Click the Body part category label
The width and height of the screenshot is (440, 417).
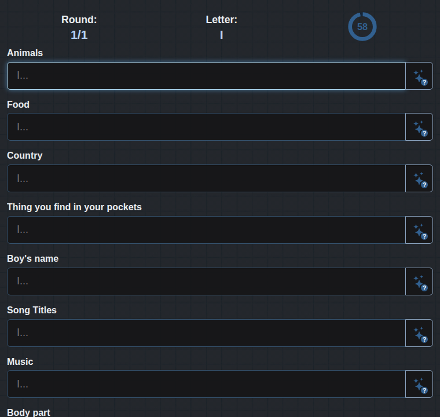28,412
